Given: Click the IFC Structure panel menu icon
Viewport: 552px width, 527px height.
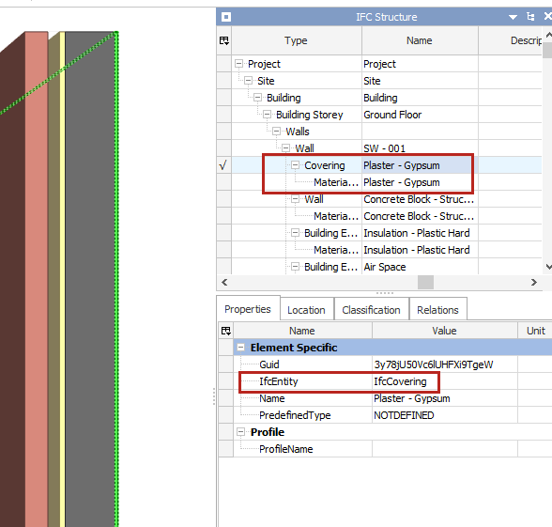Looking at the screenshot, I should [226, 17].
